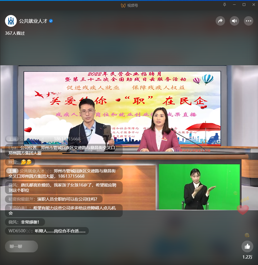This screenshot has width=258, height=265.
Task: Click the thumbs-up like button
Action: (247, 246)
